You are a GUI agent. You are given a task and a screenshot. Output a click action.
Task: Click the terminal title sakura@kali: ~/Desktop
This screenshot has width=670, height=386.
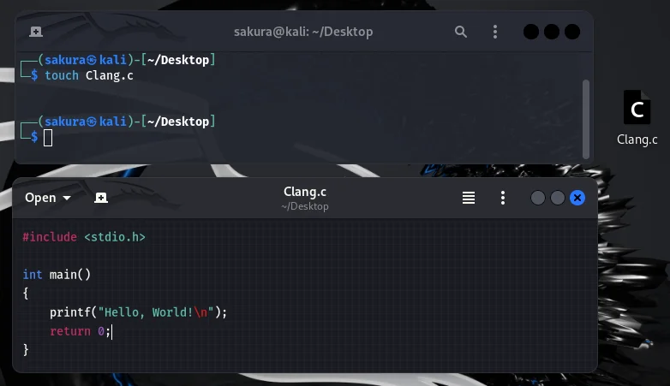point(303,32)
